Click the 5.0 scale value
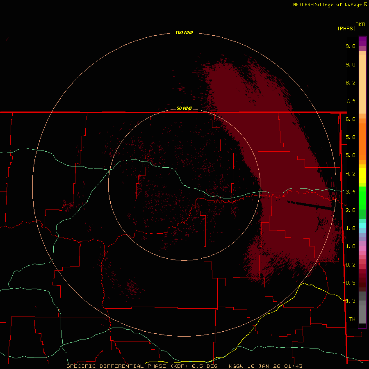The height and width of the screenshot is (369, 369). tap(351, 155)
